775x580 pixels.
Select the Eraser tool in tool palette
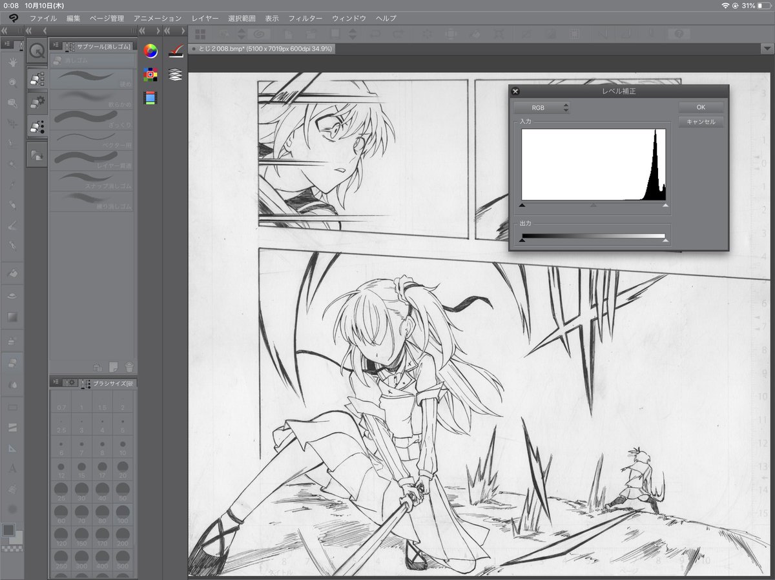(x=12, y=364)
